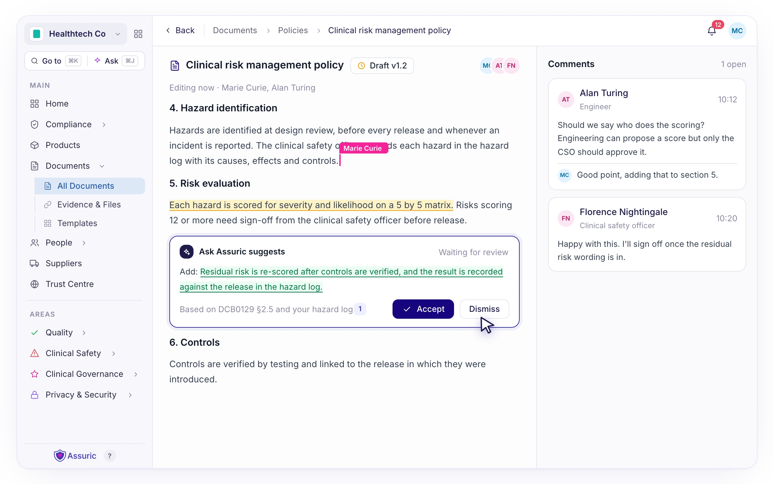Select the FN collaborator avatar near title
This screenshot has width=774, height=484.
pyautogui.click(x=511, y=66)
